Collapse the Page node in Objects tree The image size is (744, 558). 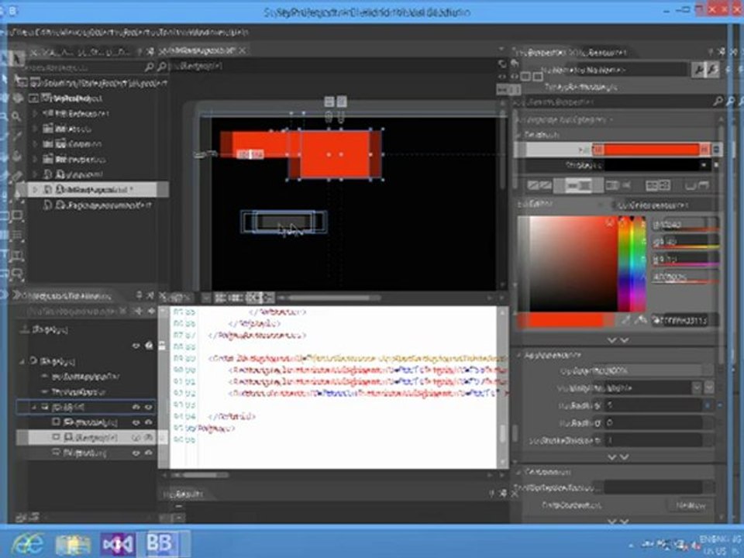point(22,362)
